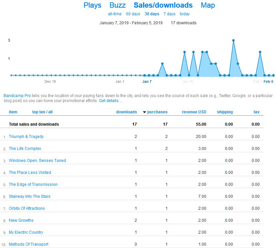Open the Buzz tab
This screenshot has height=248, width=276.
[x=117, y=5]
